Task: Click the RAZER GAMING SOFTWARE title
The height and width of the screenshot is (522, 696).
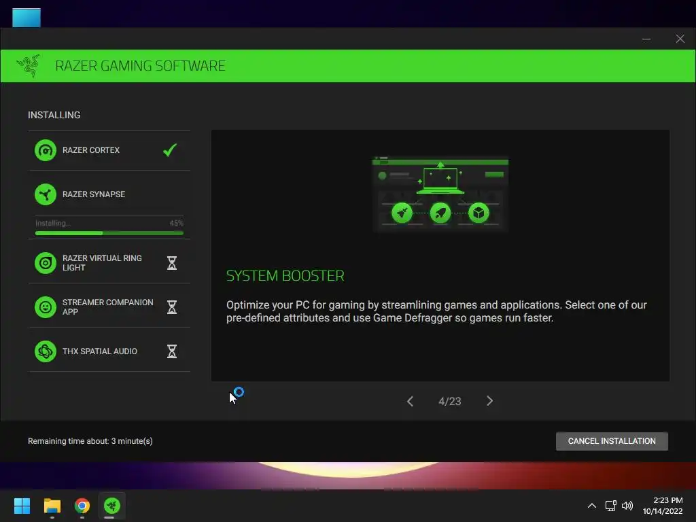Action: click(140, 66)
